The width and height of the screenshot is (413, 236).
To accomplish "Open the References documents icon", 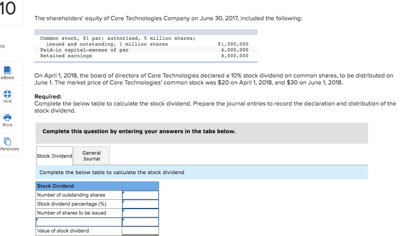I will (7, 142).
